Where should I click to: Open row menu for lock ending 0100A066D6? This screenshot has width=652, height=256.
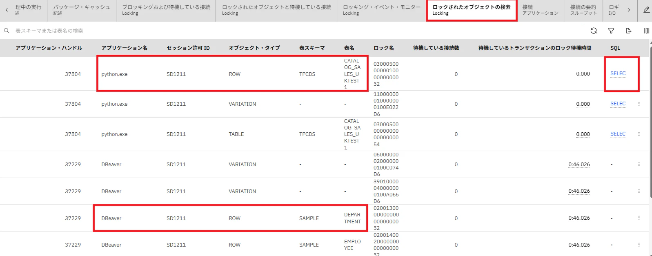[x=639, y=191]
